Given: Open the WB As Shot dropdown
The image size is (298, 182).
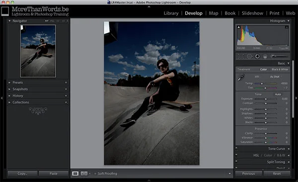Looking at the screenshot, I should pos(276,77).
